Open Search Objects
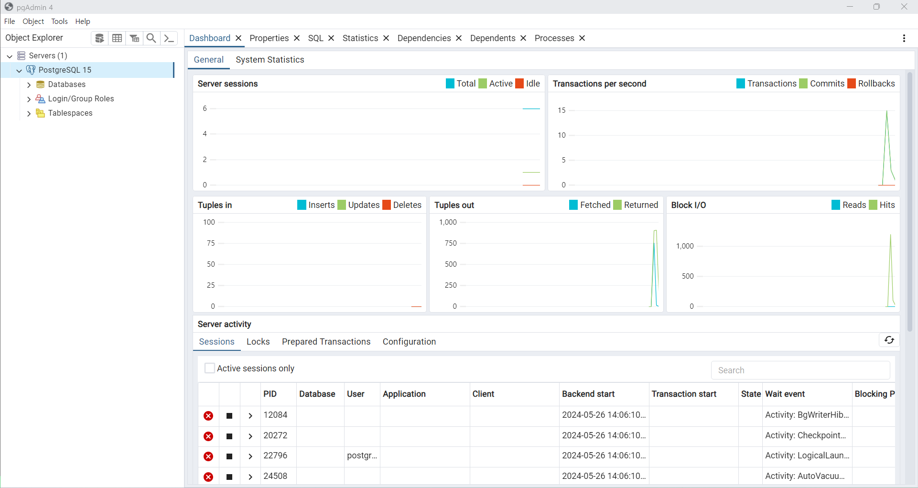Image resolution: width=918 pixels, height=488 pixels. 151,38
